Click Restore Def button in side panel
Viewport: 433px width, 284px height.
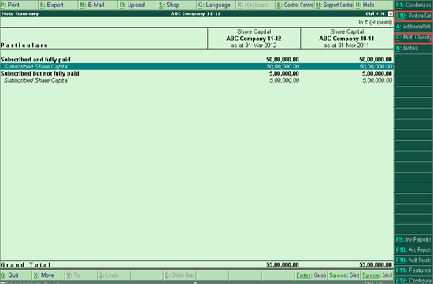coord(413,16)
